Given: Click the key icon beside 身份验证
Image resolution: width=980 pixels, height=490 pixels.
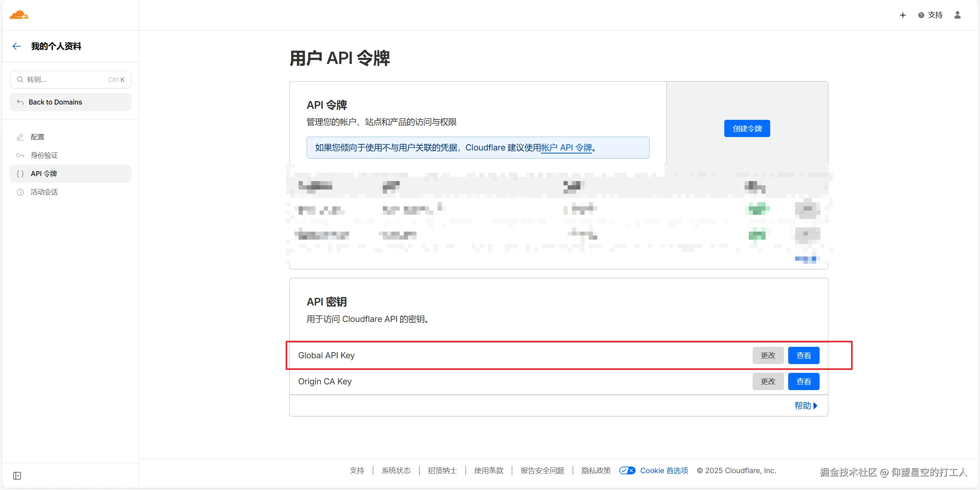Looking at the screenshot, I should coord(20,155).
